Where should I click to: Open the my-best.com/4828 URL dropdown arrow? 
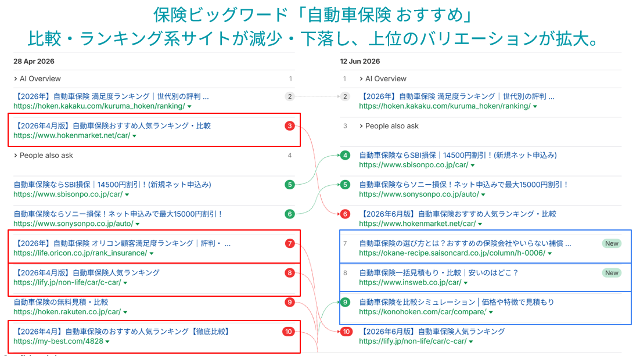click(107, 341)
